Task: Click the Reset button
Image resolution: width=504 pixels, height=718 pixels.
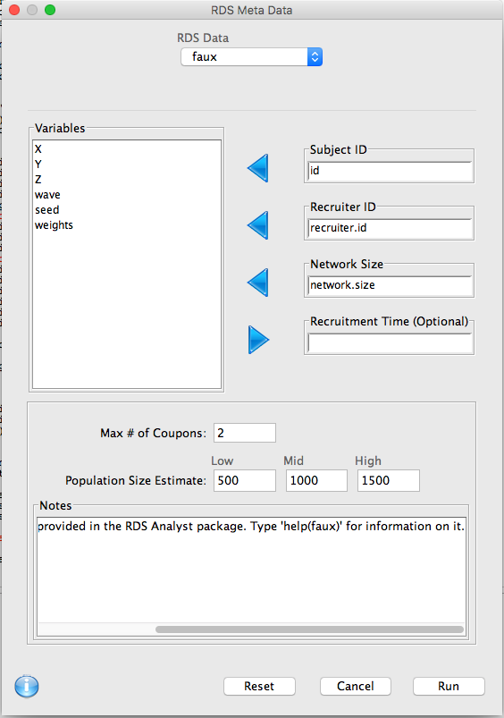Action: pyautogui.click(x=259, y=686)
